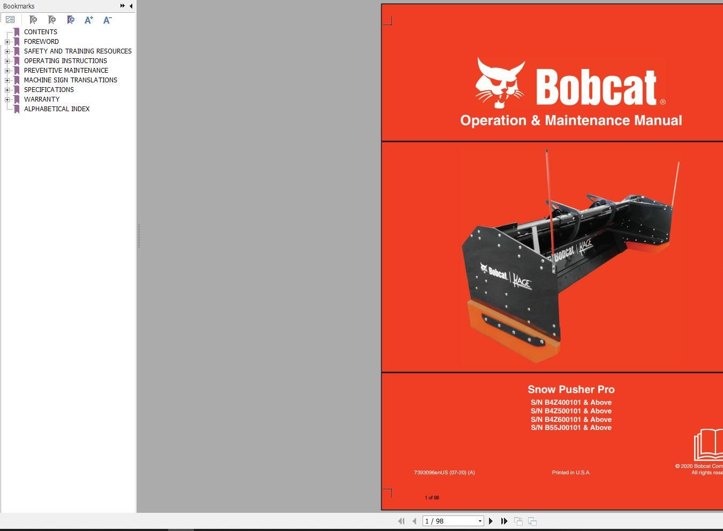Viewport: 723px width, 531px height.
Task: Click inside the page number input field
Action: (x=445, y=521)
